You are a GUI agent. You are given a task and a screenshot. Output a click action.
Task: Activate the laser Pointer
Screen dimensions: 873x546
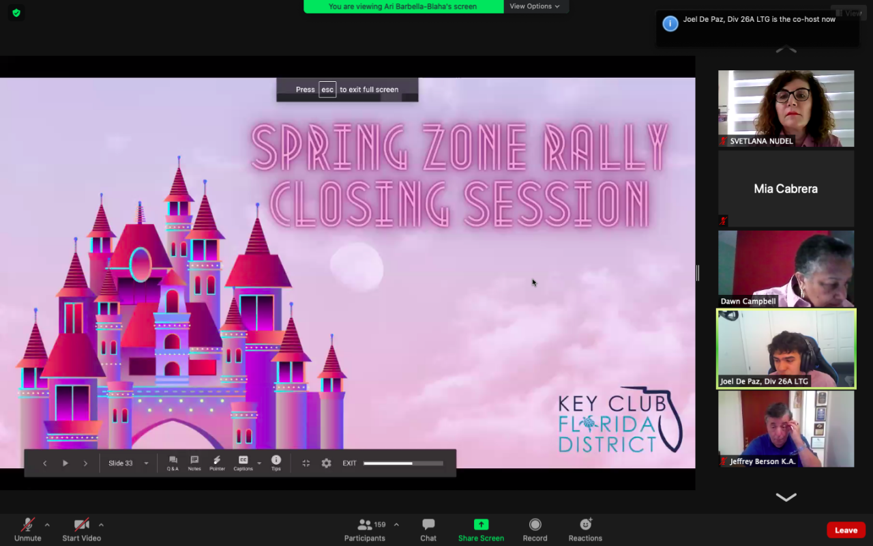pyautogui.click(x=217, y=463)
